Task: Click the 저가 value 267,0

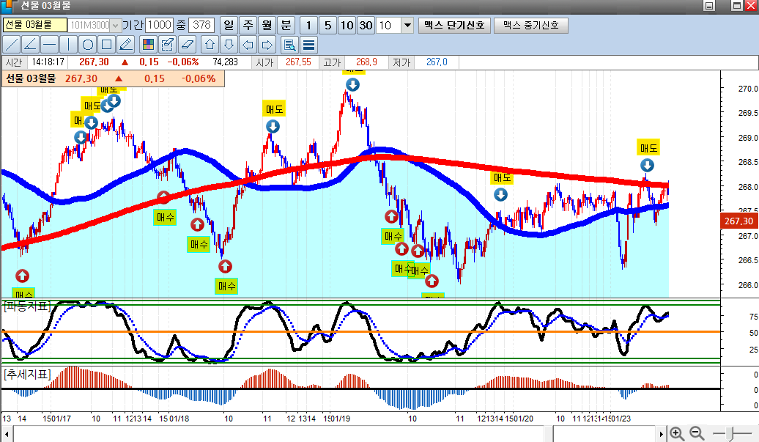Action: (437, 62)
